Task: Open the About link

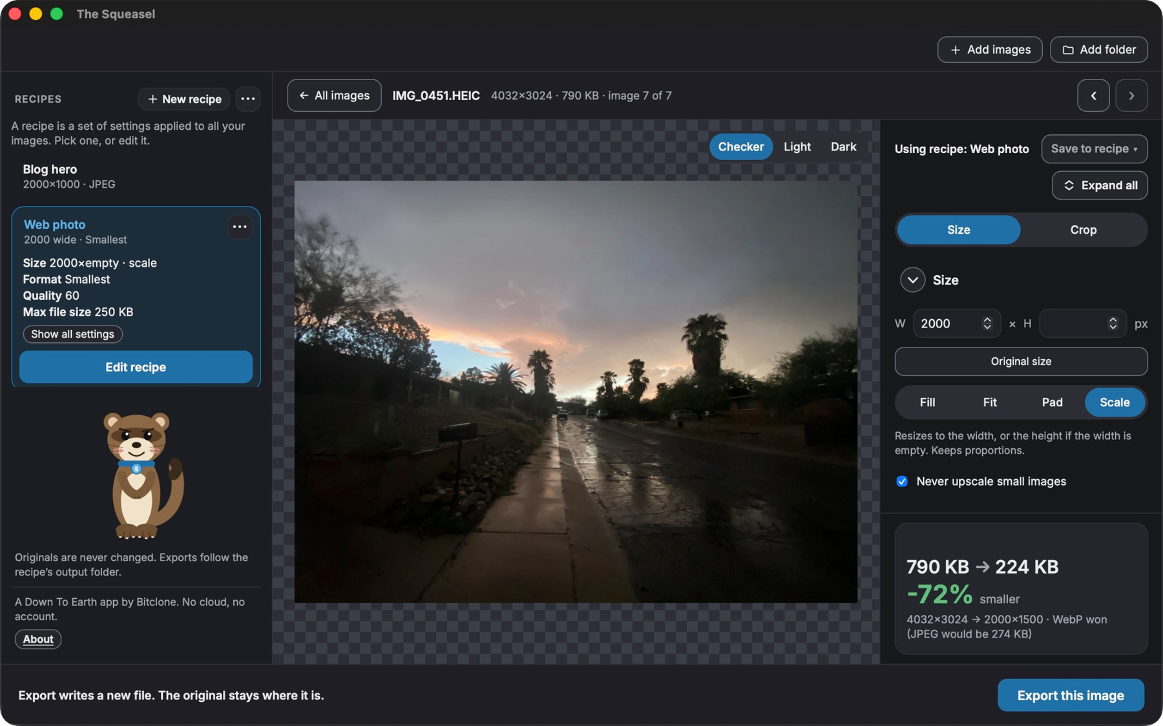Action: point(38,639)
